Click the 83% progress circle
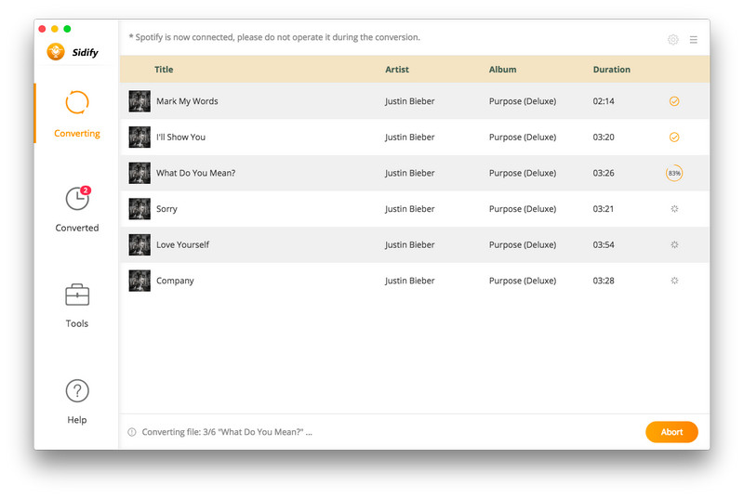The image size is (744, 498). [673, 173]
